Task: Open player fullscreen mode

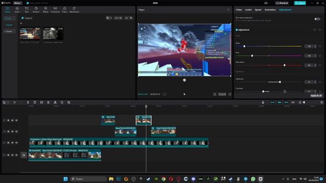Action: click(230, 94)
